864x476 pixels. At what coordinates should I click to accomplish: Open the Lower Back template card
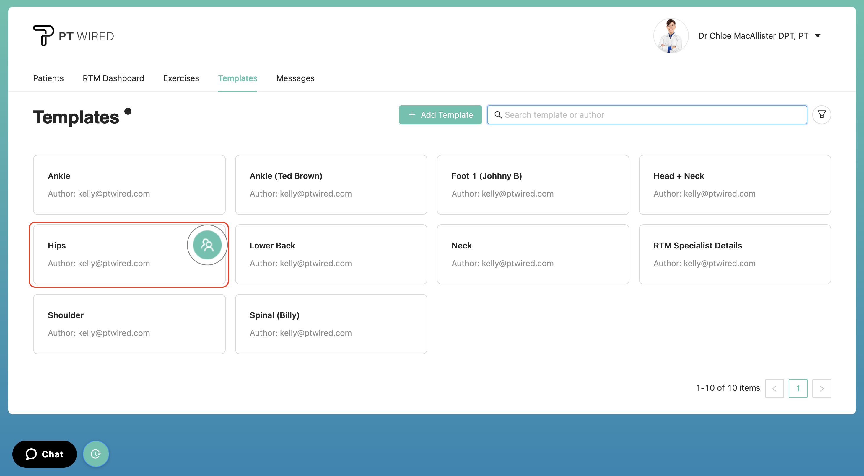pyautogui.click(x=331, y=254)
